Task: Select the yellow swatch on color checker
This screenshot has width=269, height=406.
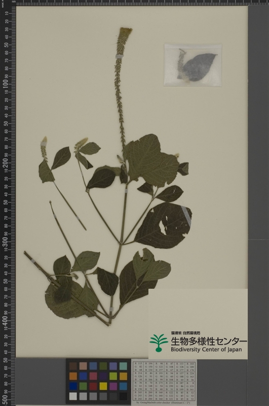Action: click(x=103, y=386)
